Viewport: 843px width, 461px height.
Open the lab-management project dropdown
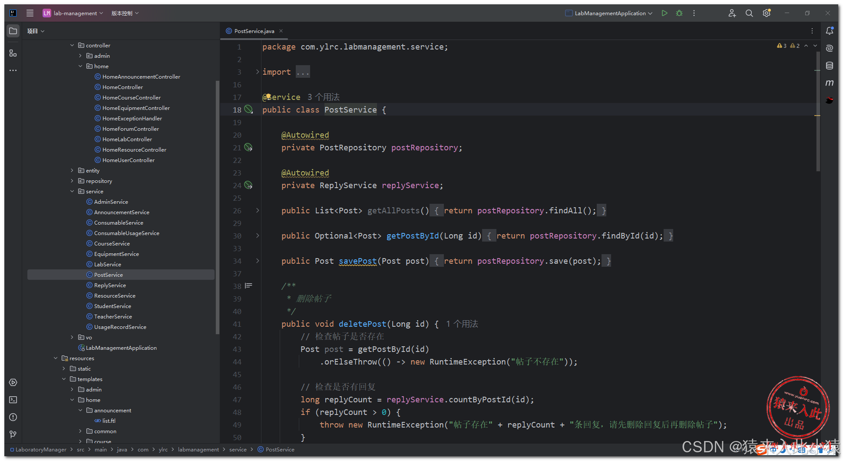73,13
